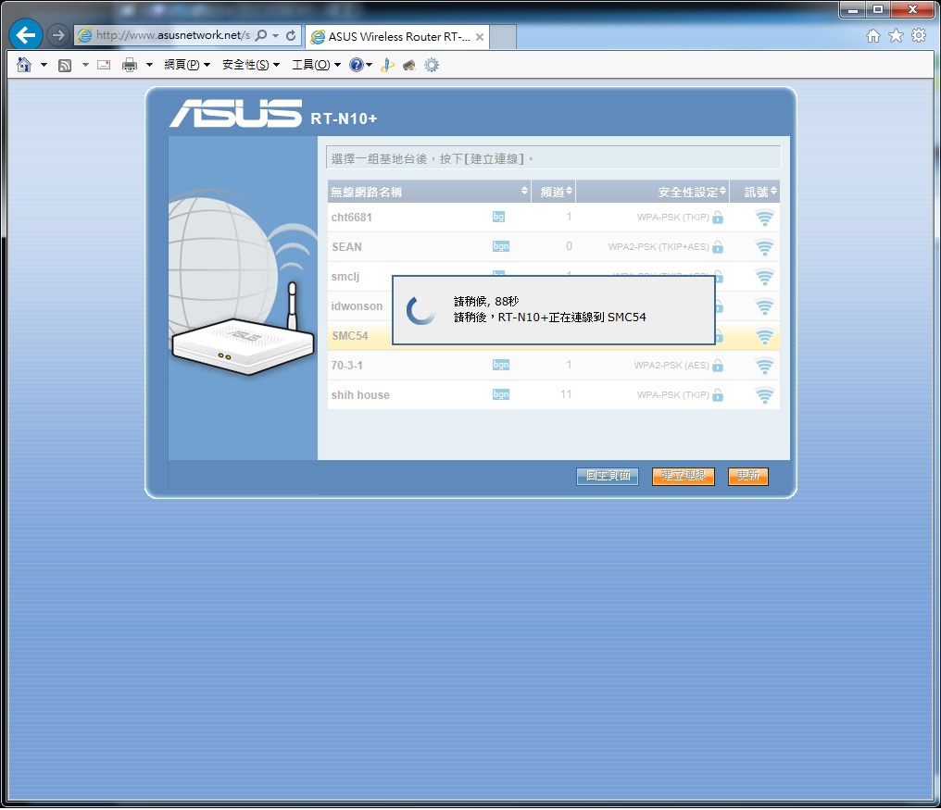Click the address bar URL field
941x810 pixels.
[173, 35]
